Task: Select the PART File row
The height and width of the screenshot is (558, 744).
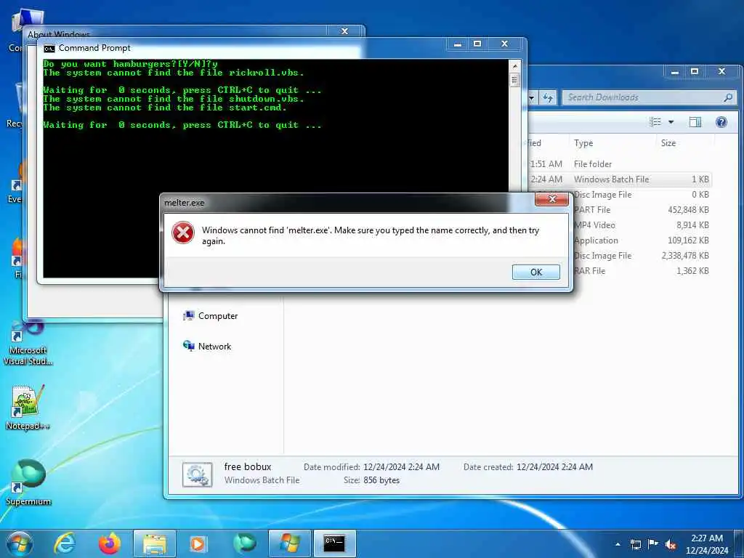Action: pyautogui.click(x=642, y=210)
